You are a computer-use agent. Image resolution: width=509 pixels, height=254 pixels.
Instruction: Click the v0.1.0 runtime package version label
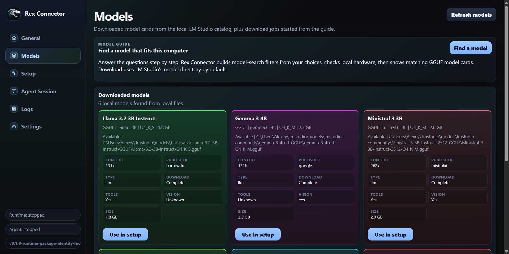(x=43, y=243)
